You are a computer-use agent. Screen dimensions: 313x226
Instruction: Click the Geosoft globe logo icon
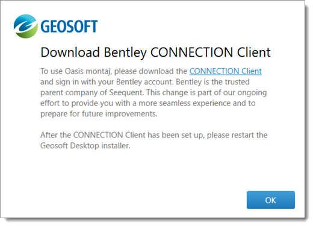tap(25, 26)
